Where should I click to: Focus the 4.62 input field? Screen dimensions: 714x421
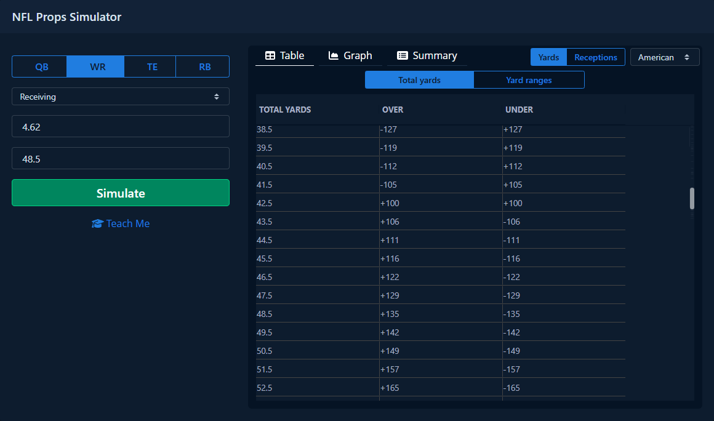coord(121,127)
